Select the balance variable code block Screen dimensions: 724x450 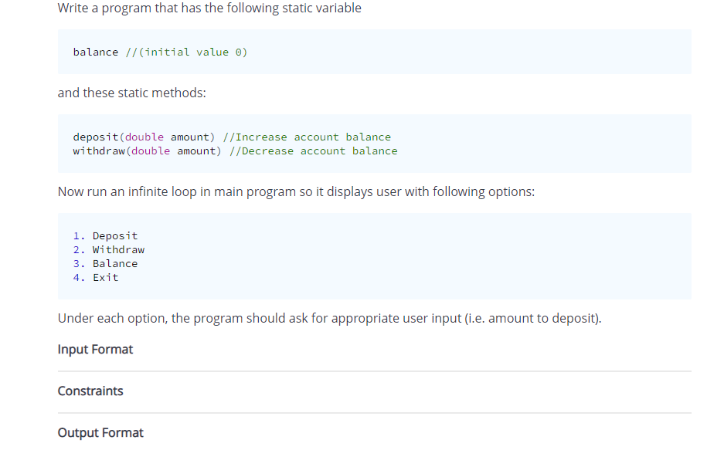pos(374,51)
